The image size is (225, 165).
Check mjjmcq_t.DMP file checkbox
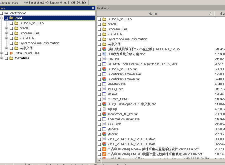pos(99,99)
